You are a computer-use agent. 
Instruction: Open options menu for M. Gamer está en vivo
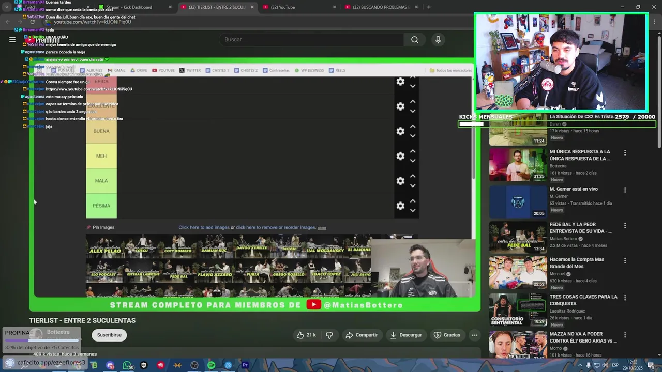[x=625, y=190]
